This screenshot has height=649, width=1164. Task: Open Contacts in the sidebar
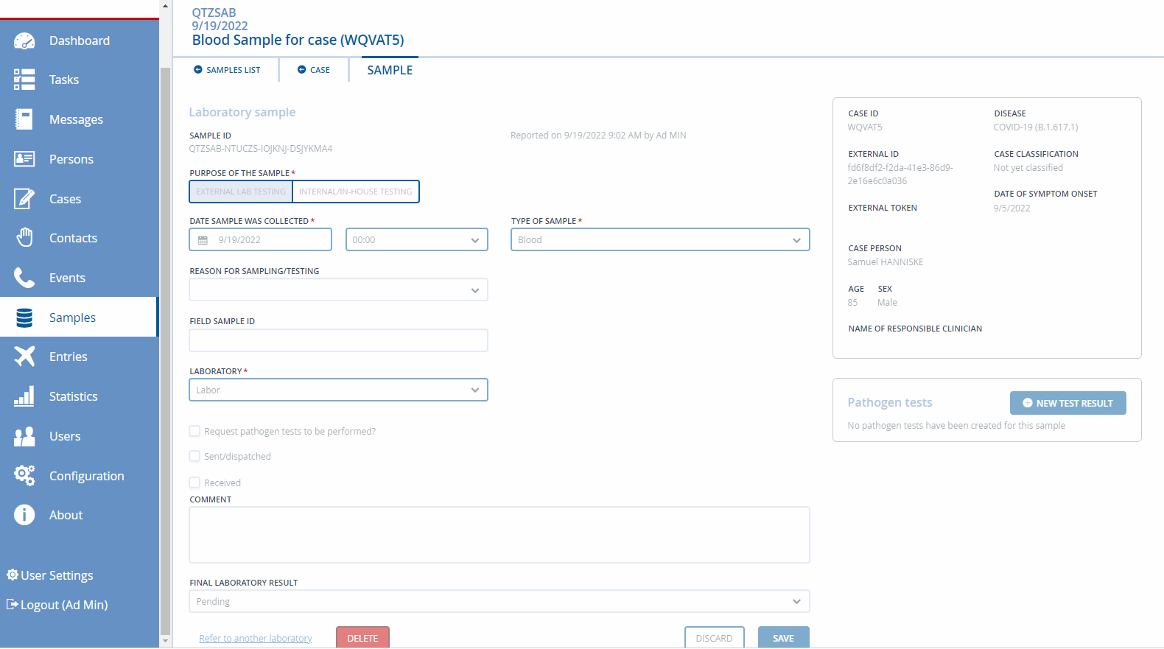pos(79,238)
